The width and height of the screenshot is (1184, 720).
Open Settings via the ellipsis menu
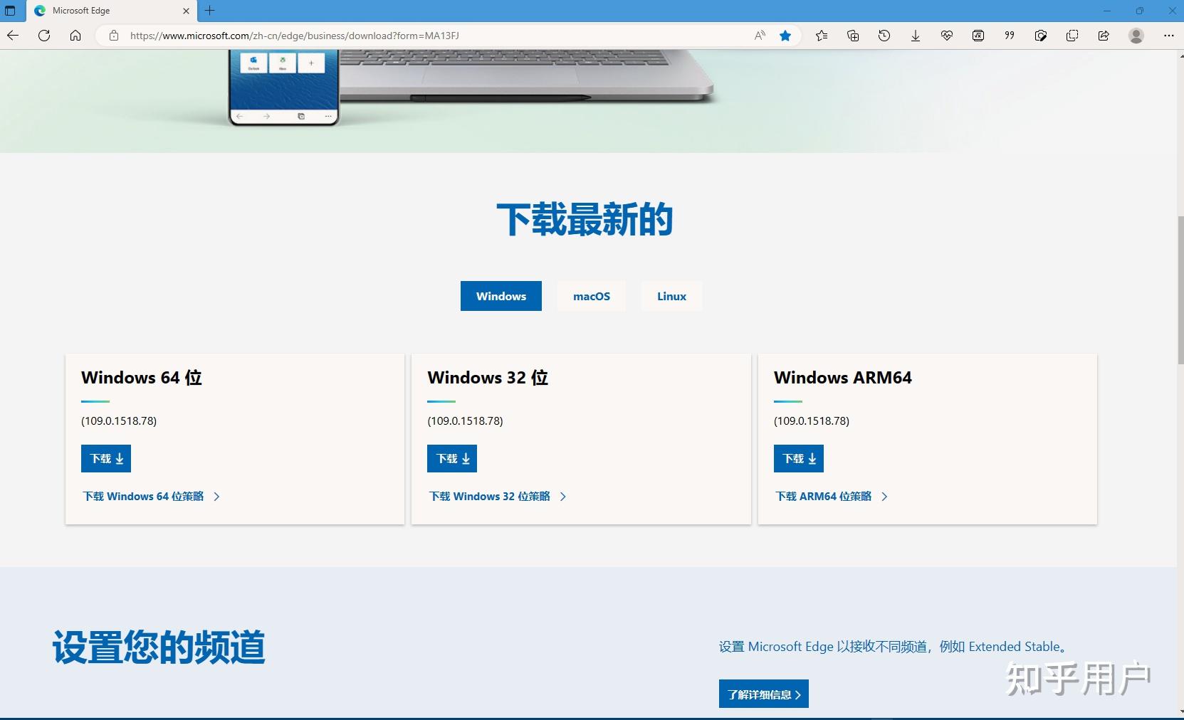1168,36
